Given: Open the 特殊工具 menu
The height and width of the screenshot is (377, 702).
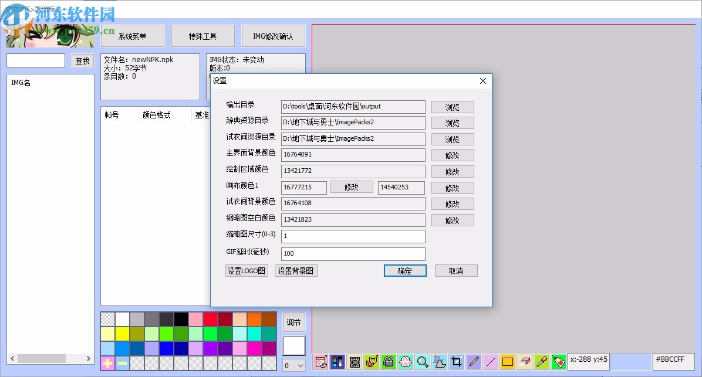Looking at the screenshot, I should click(203, 35).
